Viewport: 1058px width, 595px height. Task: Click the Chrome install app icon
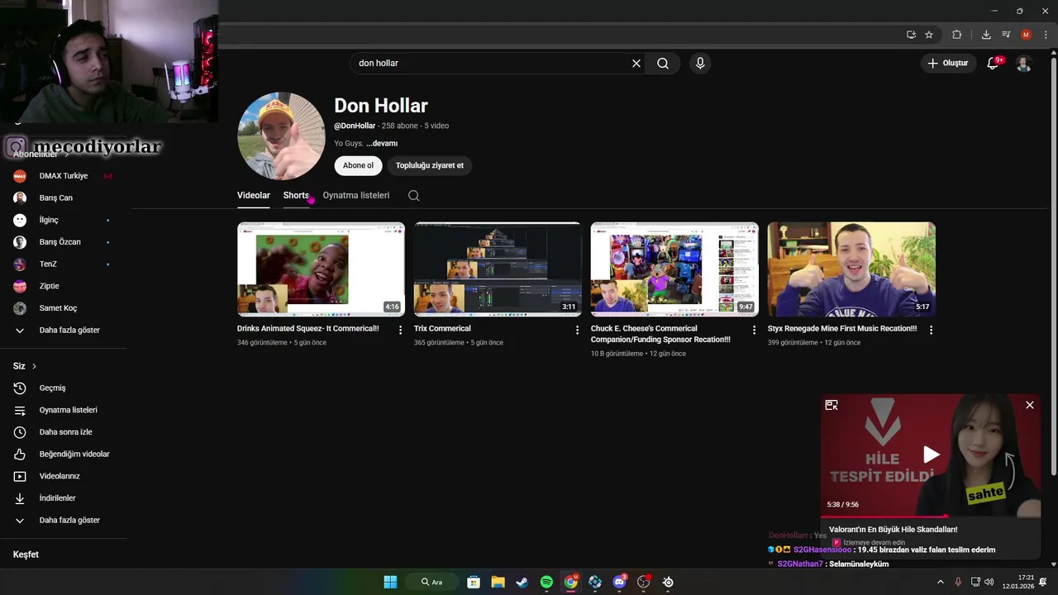pyautogui.click(x=911, y=35)
